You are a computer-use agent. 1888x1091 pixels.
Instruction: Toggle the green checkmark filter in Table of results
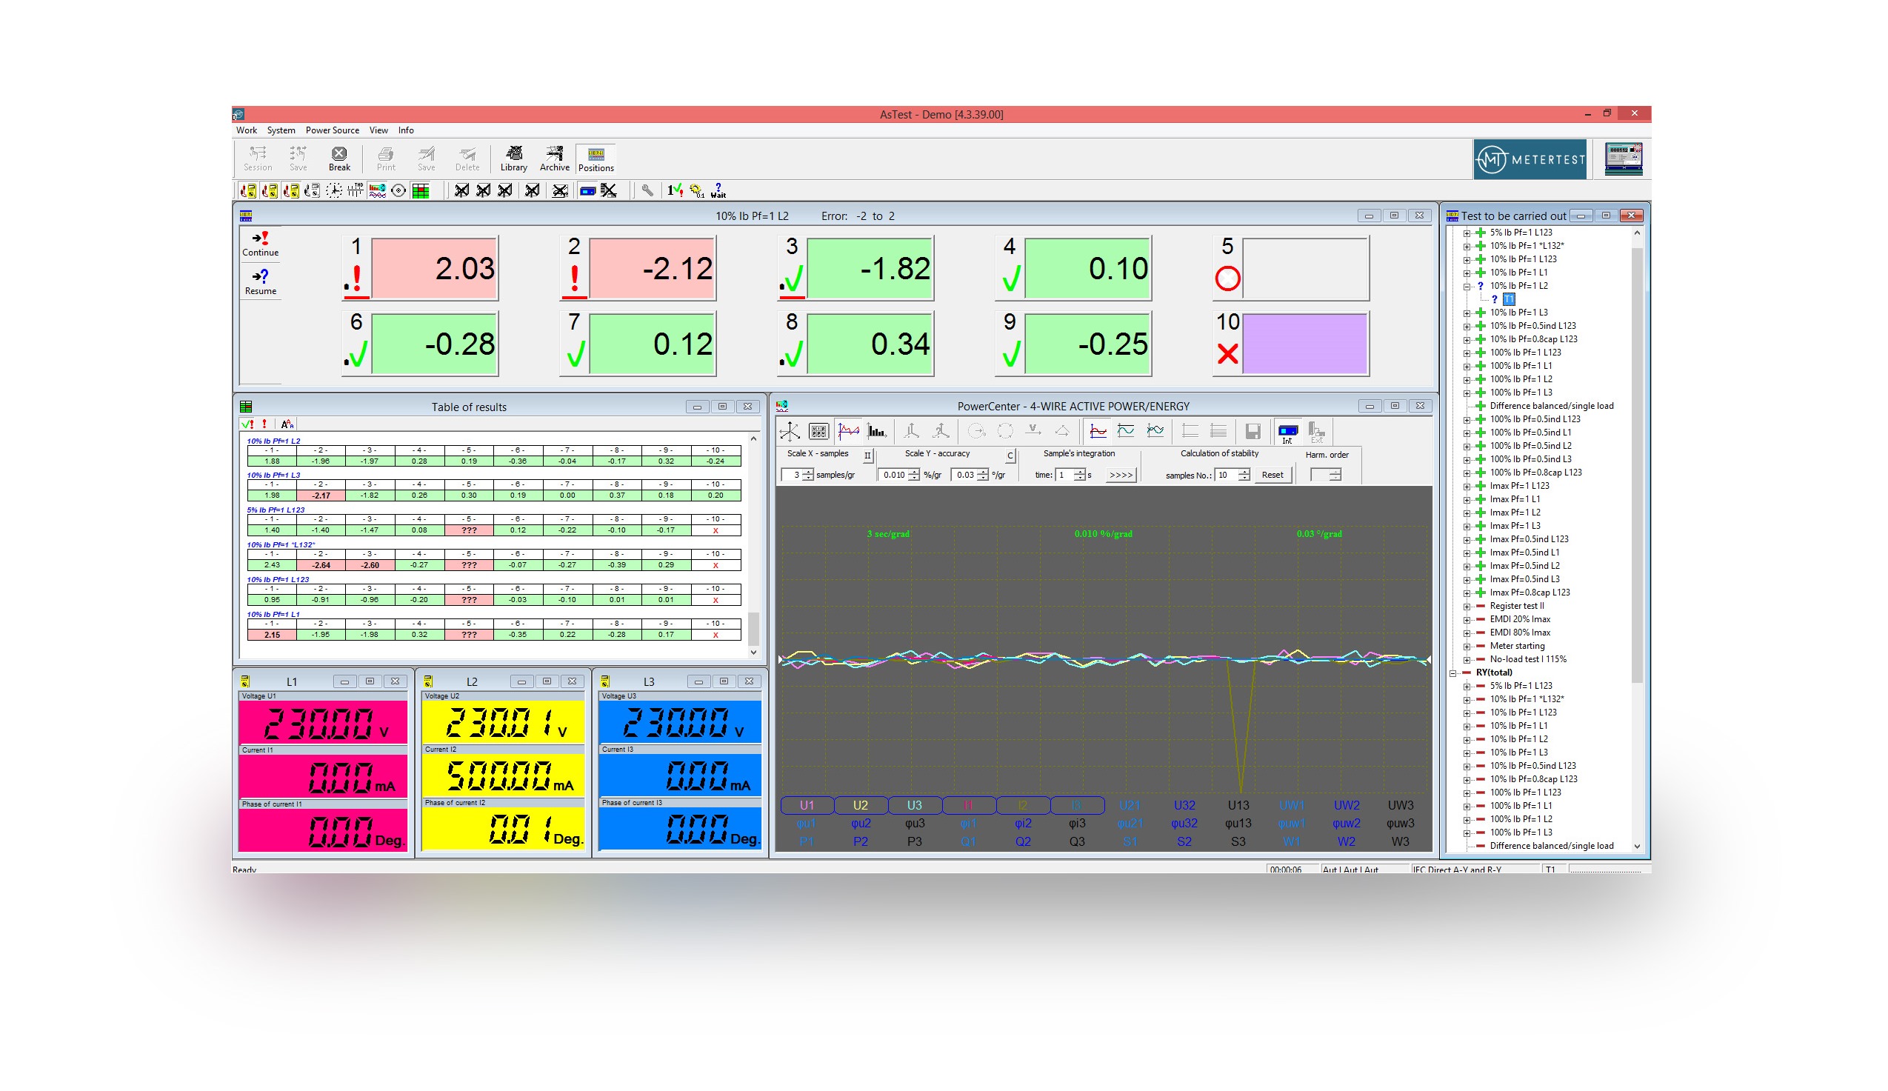[x=248, y=424]
